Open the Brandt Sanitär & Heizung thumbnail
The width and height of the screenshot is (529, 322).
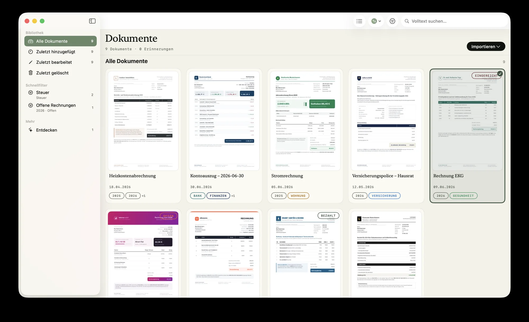(305, 254)
